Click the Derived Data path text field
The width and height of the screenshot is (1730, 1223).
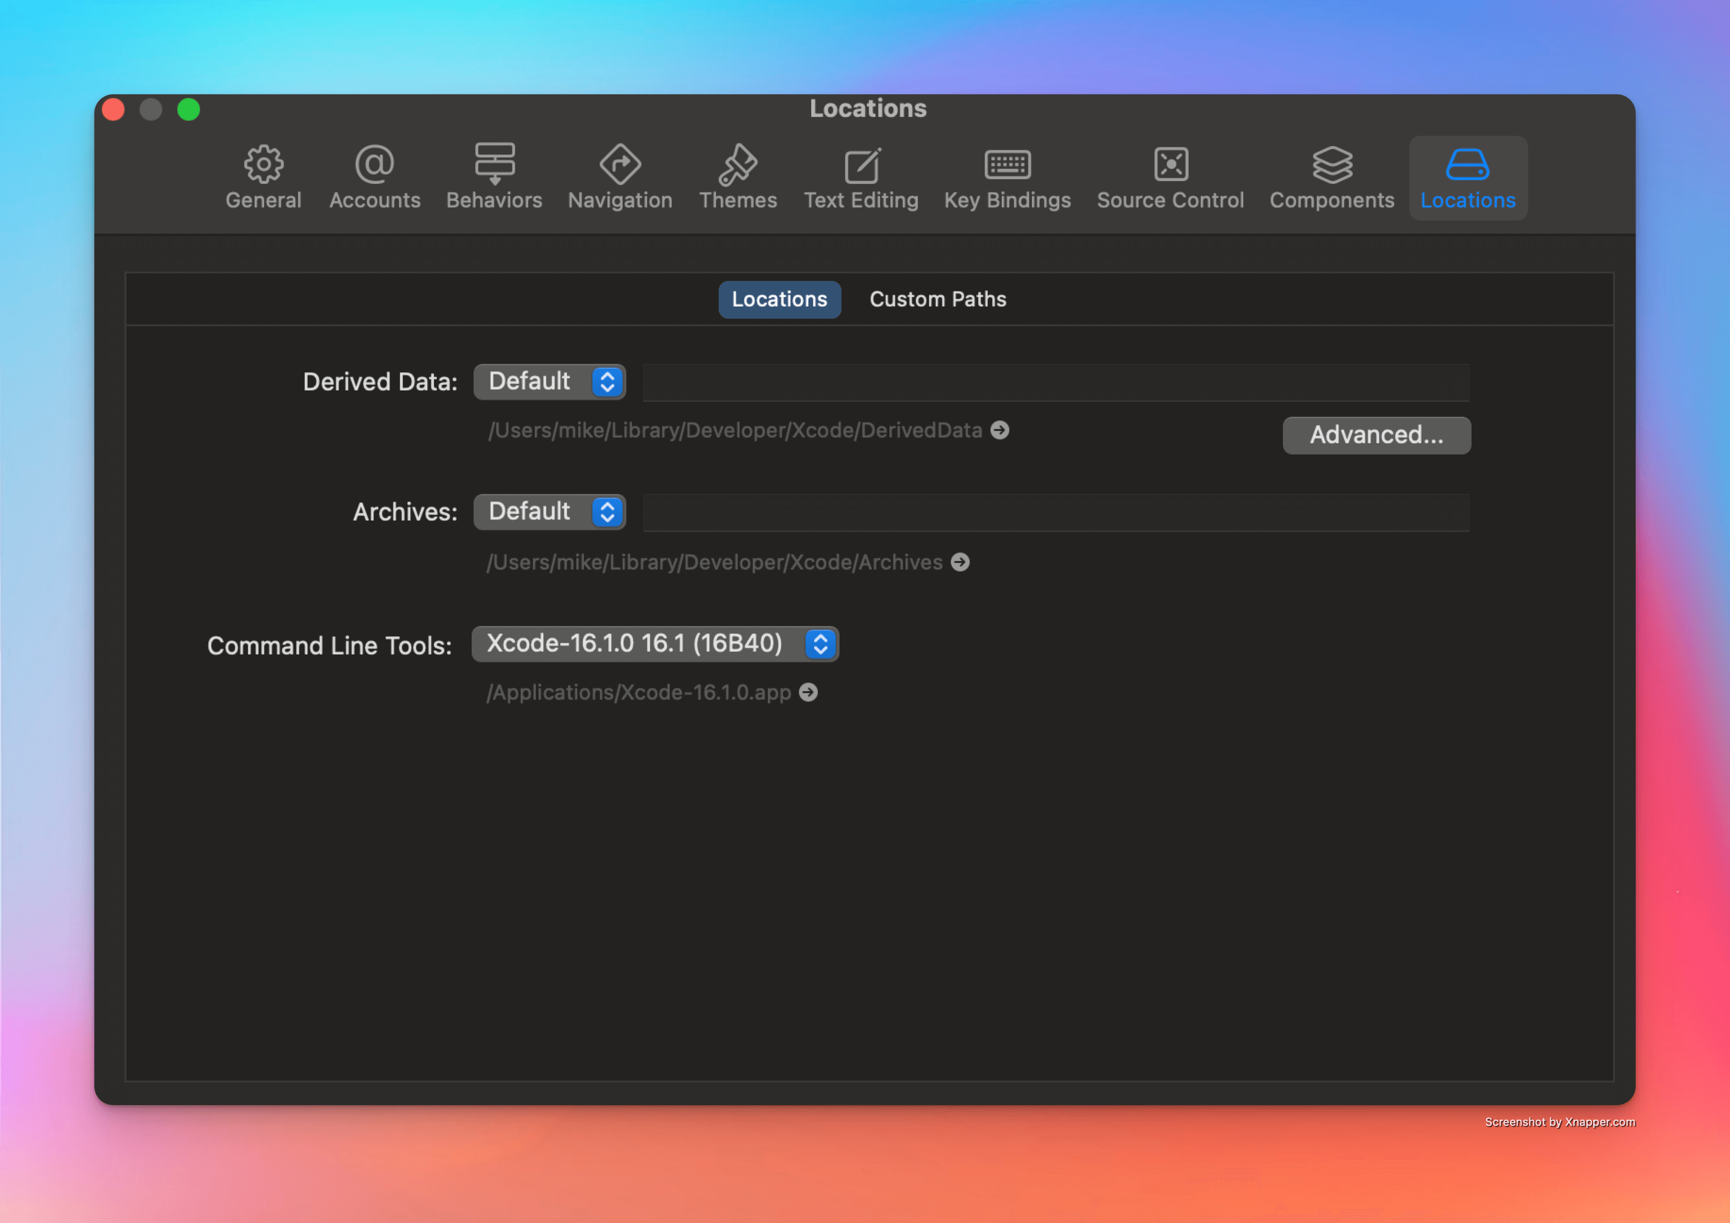[x=1056, y=382]
